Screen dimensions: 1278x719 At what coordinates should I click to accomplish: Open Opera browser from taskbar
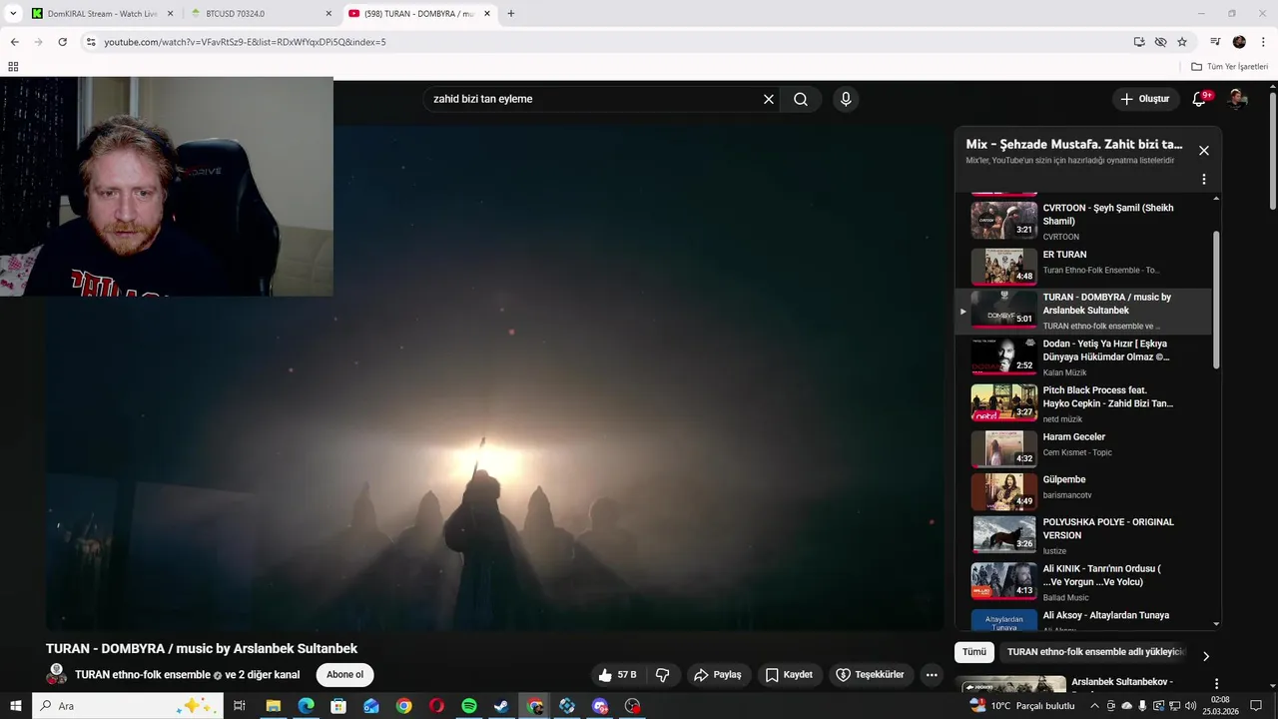point(436,706)
